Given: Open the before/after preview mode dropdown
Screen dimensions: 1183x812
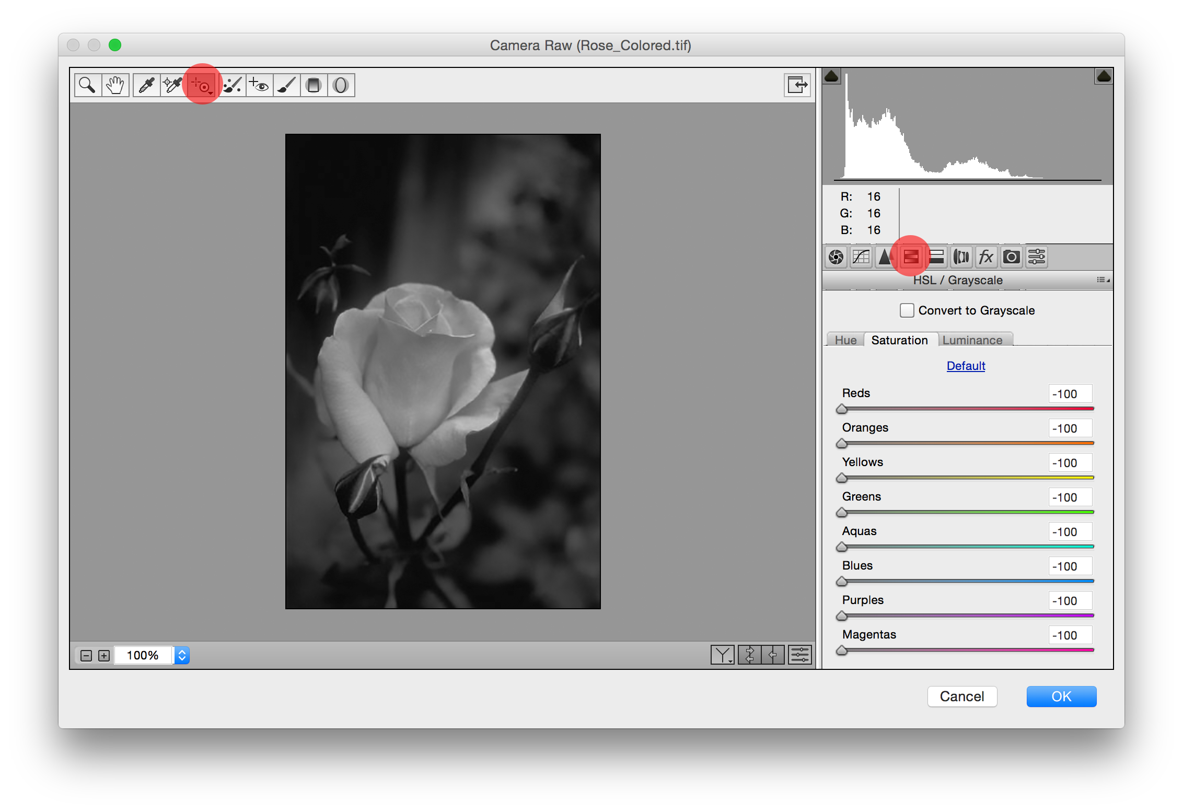Looking at the screenshot, I should (x=723, y=654).
